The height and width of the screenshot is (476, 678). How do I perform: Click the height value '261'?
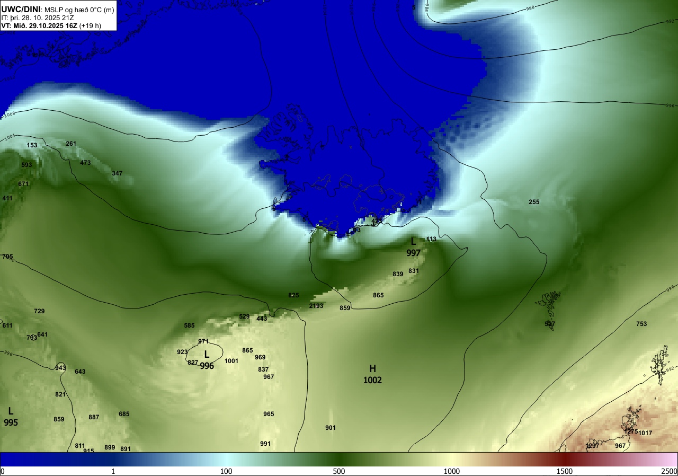click(x=71, y=144)
